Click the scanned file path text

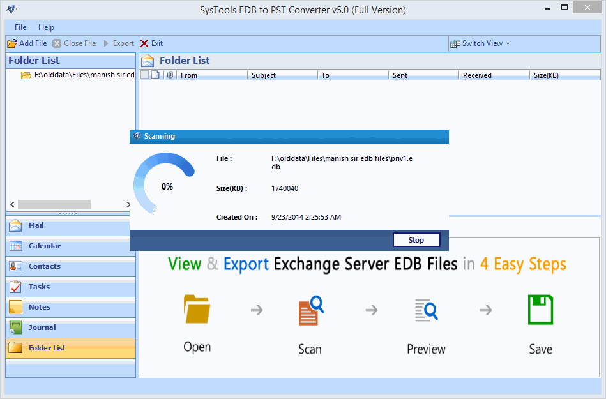tap(342, 163)
